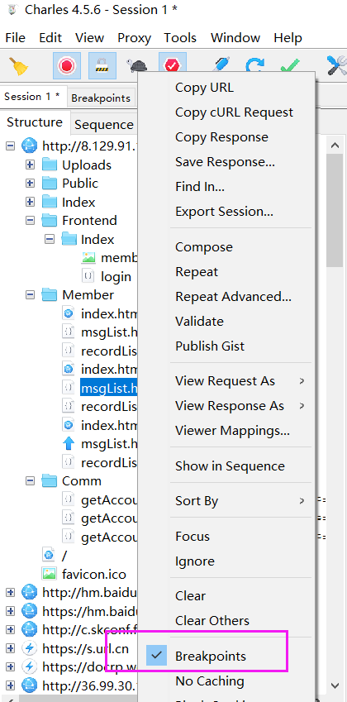Click the broom Clear Session toolbar icon
347x702 pixels.
pyautogui.click(x=19, y=66)
